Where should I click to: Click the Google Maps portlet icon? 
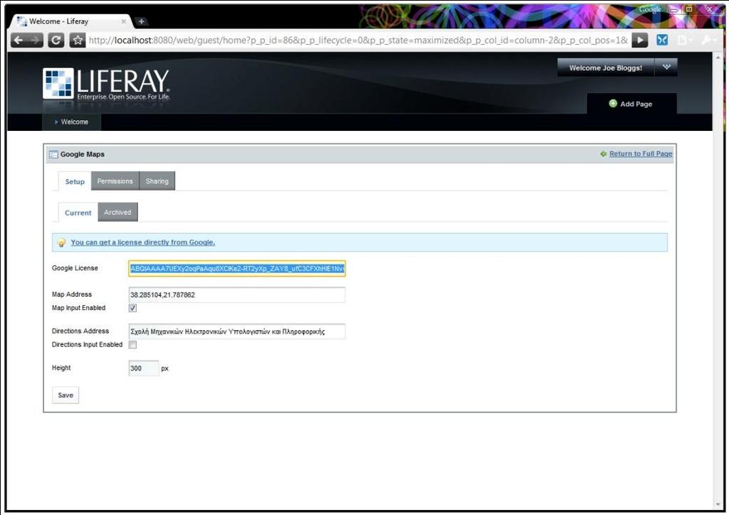pos(53,154)
